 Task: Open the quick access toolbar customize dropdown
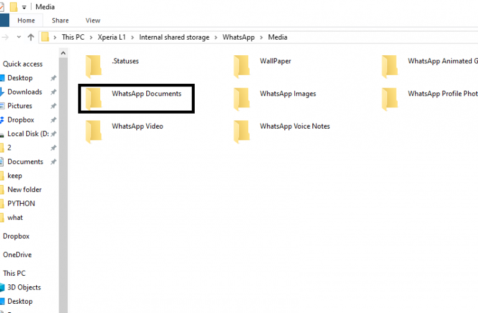point(24,7)
